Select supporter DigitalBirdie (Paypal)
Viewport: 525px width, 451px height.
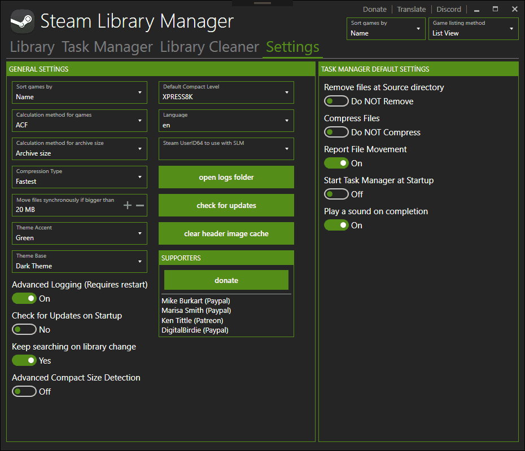(195, 330)
